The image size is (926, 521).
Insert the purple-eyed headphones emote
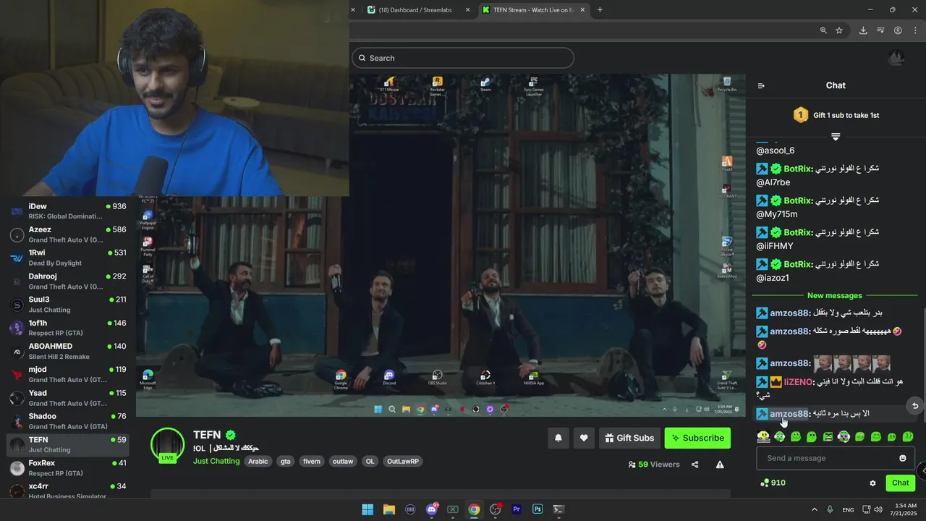click(844, 436)
